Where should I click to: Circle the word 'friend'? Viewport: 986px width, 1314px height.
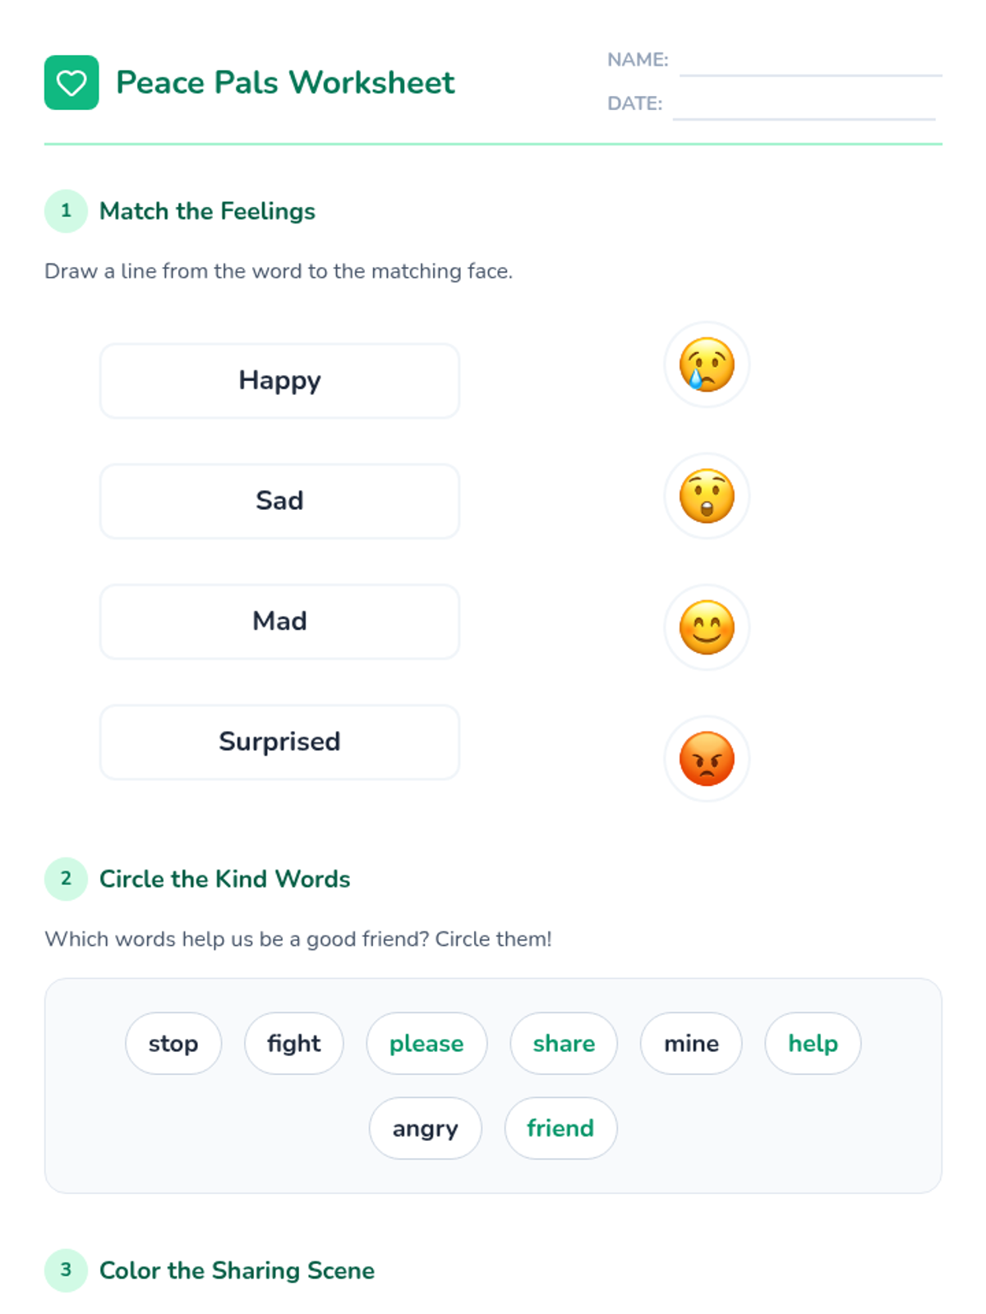click(x=560, y=1128)
